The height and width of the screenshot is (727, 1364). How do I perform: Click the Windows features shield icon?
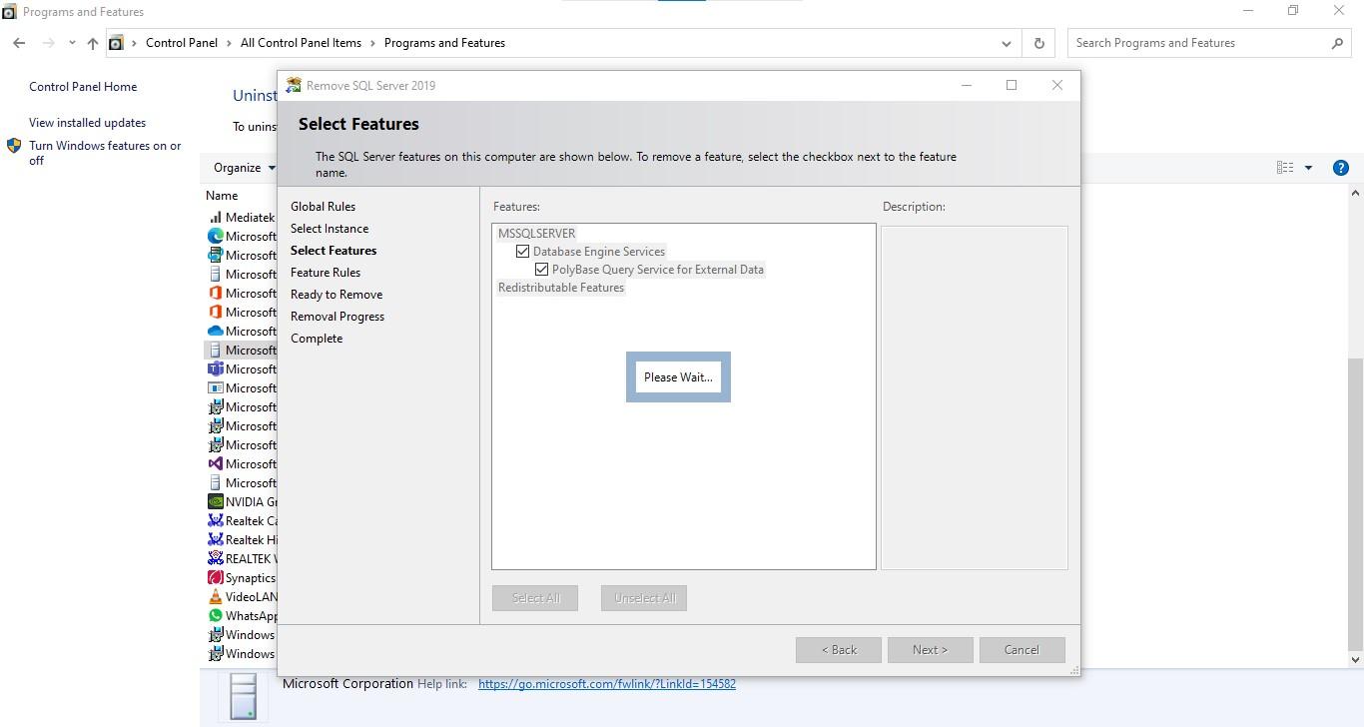coord(14,146)
